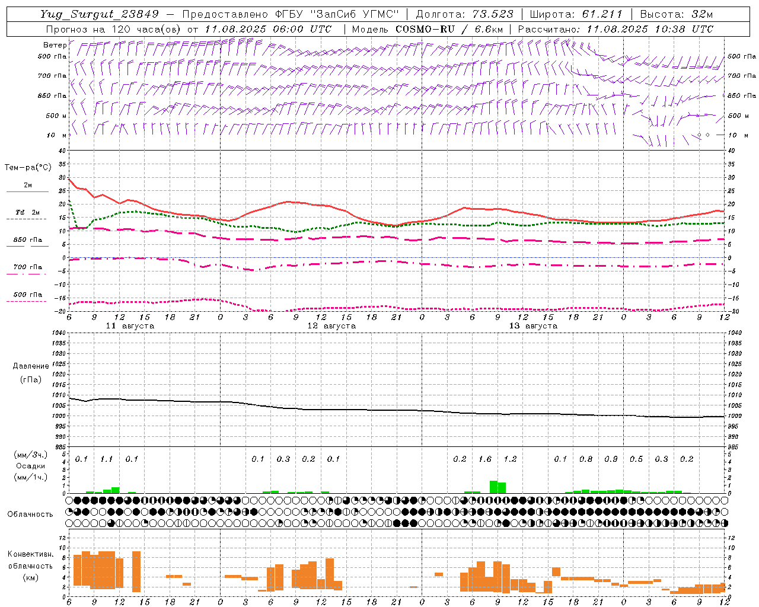Click the Td 2м dew point legend entry
Viewport: 759px width, 607px height.
[x=27, y=212]
